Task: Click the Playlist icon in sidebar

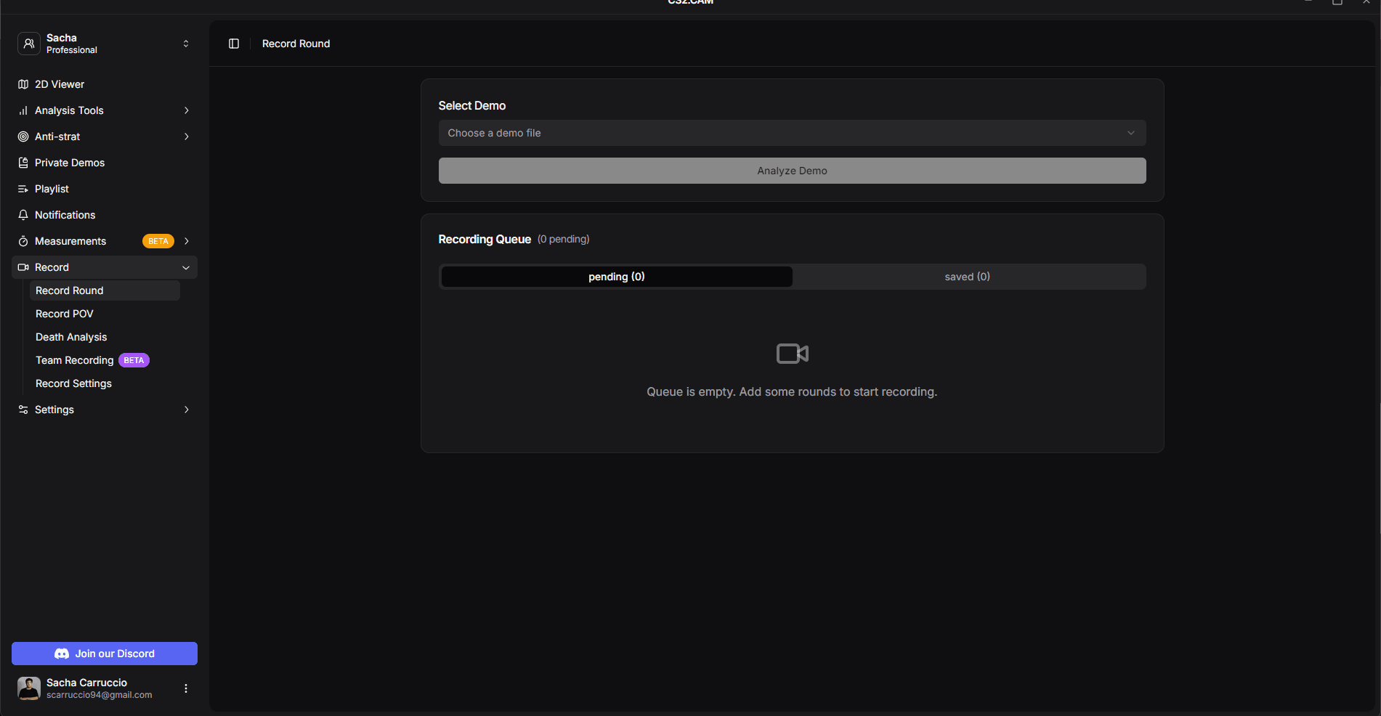Action: [x=23, y=189]
